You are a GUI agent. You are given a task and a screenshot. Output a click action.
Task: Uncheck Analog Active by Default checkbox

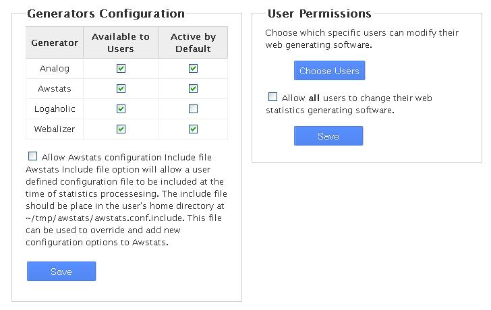coord(194,68)
